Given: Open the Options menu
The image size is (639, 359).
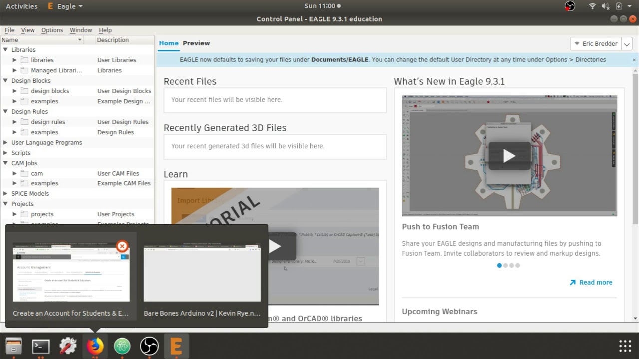Looking at the screenshot, I should [x=52, y=30].
